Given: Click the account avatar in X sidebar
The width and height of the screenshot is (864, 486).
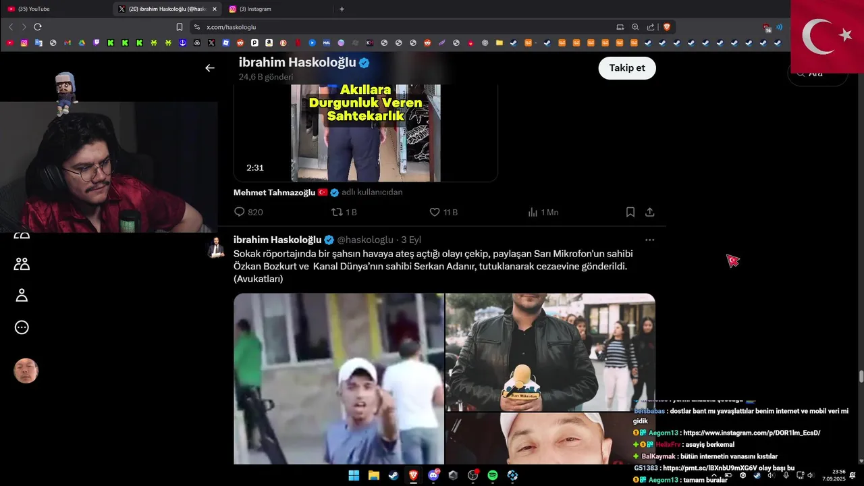Looking at the screenshot, I should click(x=26, y=371).
